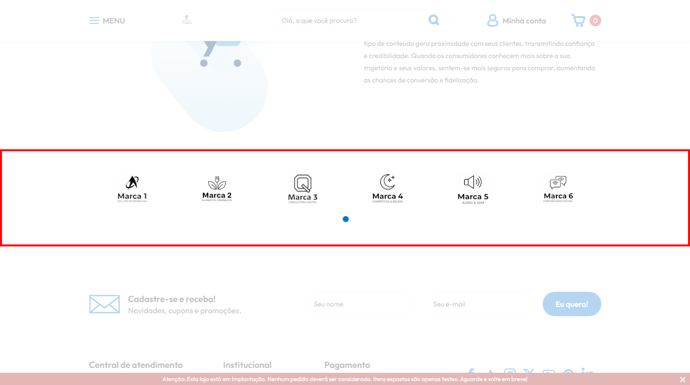Open the shopping cart icon
690x385 pixels.
578,20
